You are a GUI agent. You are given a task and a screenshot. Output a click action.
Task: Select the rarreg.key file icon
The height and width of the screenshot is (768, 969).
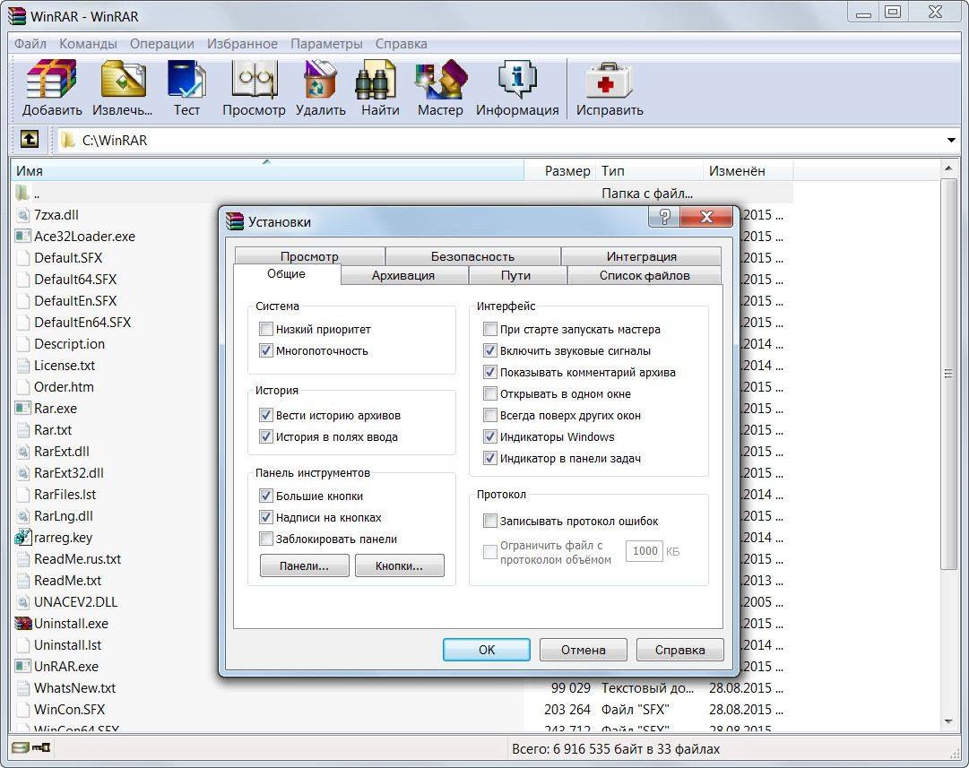[23, 538]
